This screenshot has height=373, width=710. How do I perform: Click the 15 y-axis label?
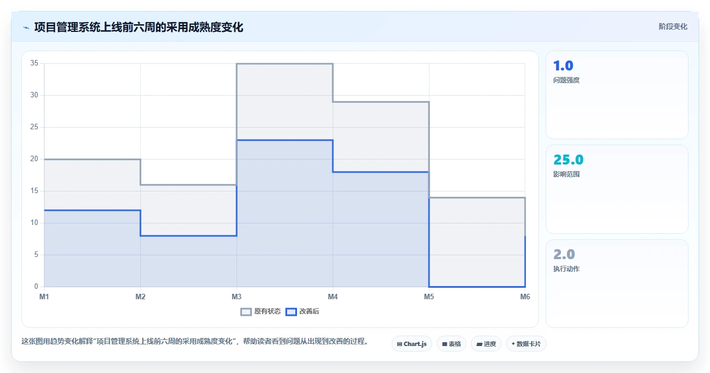pyautogui.click(x=34, y=191)
